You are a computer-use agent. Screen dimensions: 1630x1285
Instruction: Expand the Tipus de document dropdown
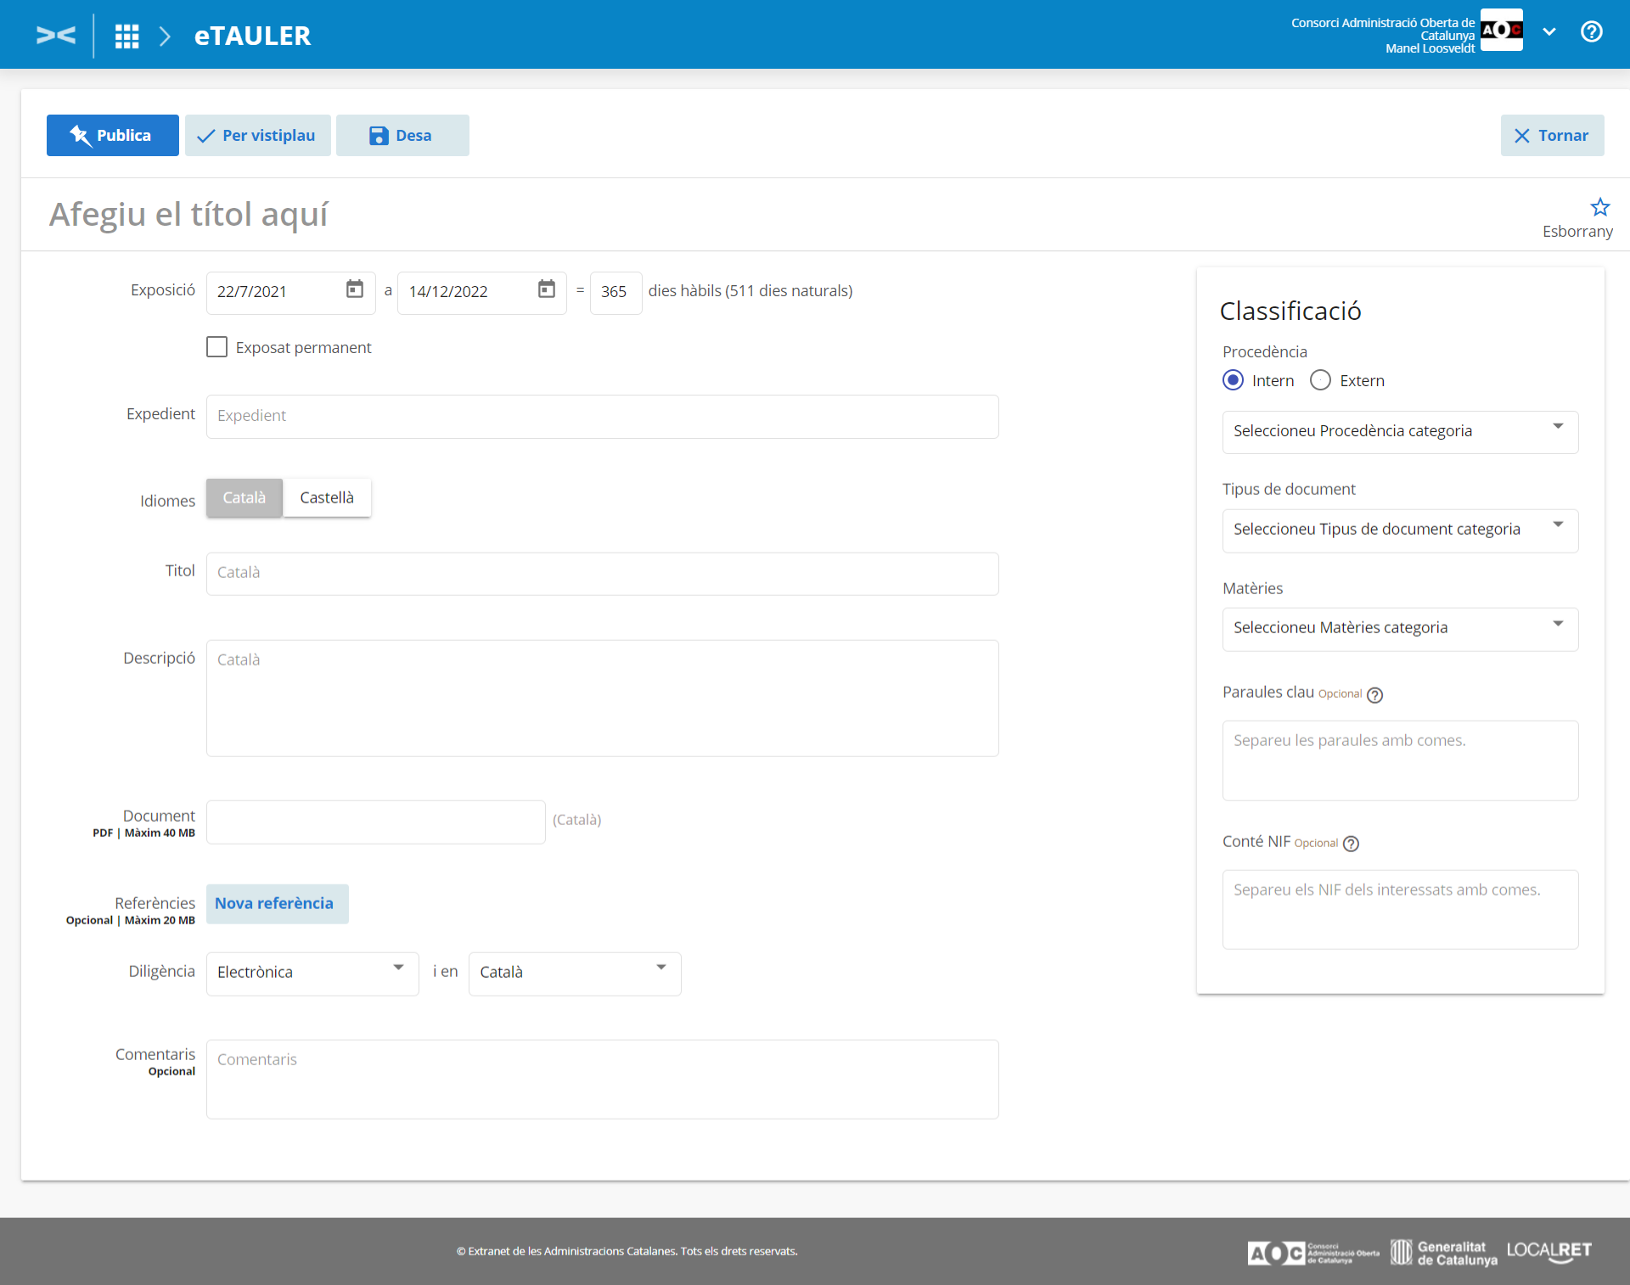pyautogui.click(x=1399, y=530)
